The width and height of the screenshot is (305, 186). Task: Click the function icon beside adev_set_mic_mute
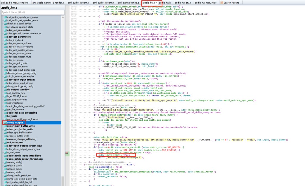(5, 63)
